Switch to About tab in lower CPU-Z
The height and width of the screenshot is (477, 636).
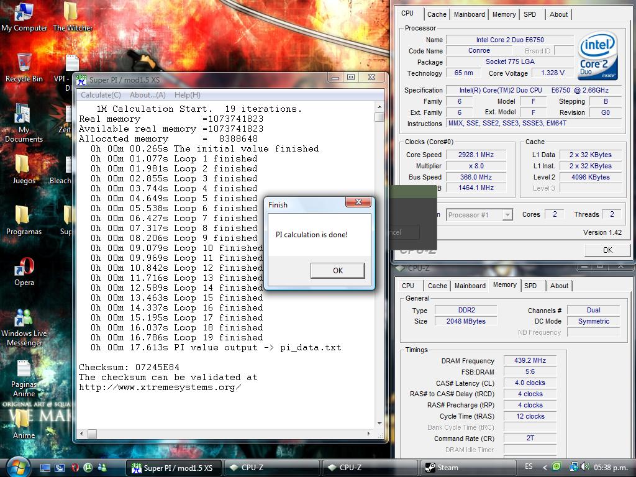pyautogui.click(x=559, y=286)
